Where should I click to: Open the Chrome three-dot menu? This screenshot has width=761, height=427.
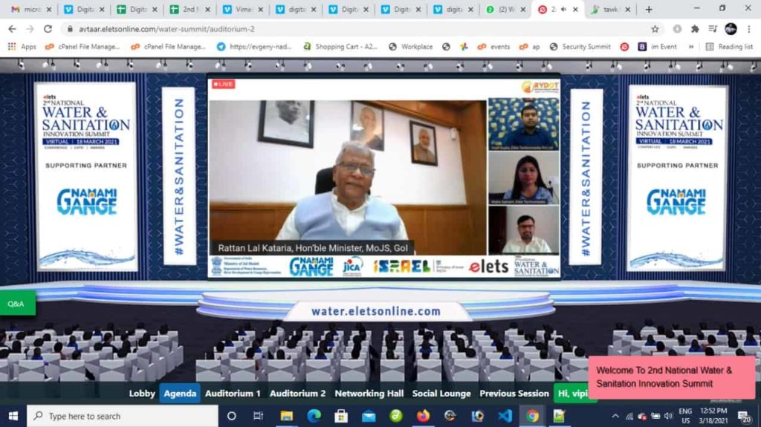[x=749, y=29]
